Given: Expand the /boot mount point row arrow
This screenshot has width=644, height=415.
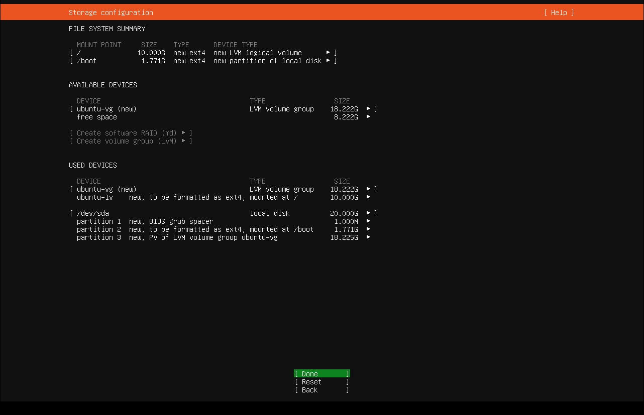Looking at the screenshot, I should pos(328,61).
